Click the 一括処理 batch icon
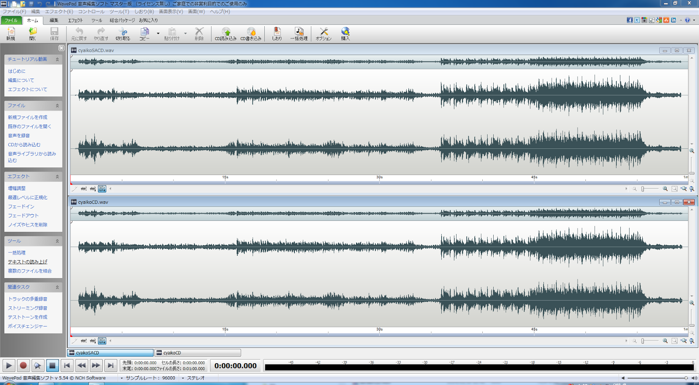699x385 pixels. coord(299,34)
